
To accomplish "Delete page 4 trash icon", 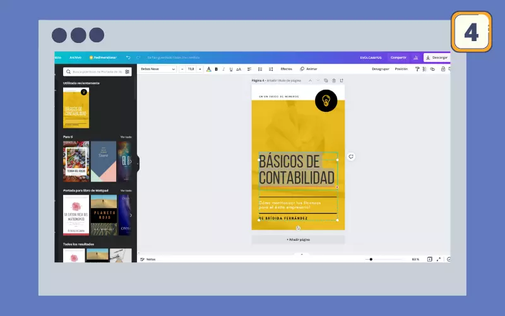I will 334,81.
